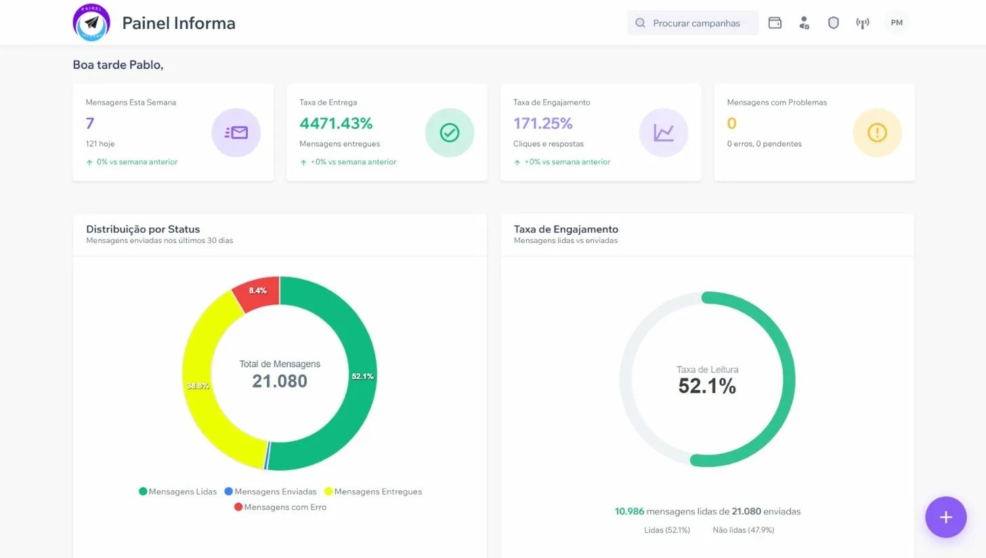Open the PM profile avatar menu
Viewport: 986px width, 558px height.
point(896,22)
